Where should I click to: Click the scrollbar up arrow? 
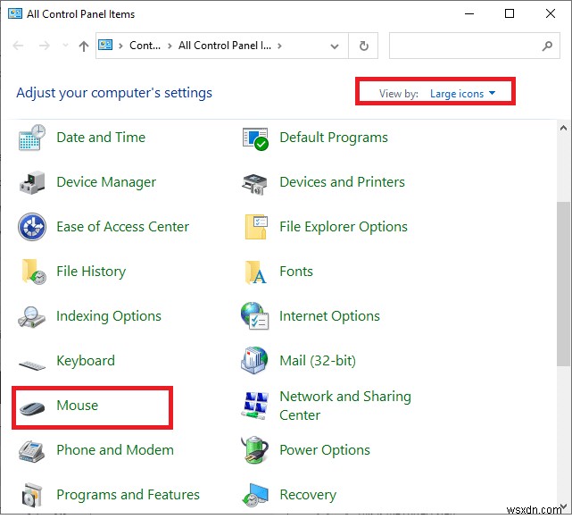point(563,129)
